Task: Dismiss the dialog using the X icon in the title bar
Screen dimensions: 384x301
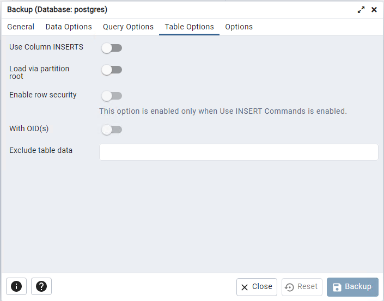Action: tap(374, 10)
